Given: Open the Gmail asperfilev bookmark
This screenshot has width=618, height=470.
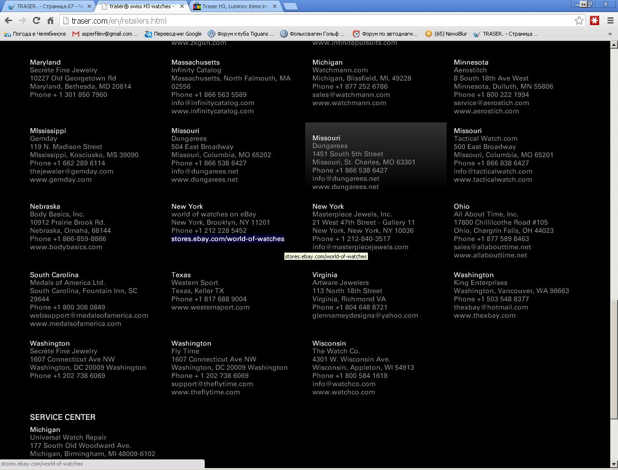Looking at the screenshot, I should coord(105,34).
